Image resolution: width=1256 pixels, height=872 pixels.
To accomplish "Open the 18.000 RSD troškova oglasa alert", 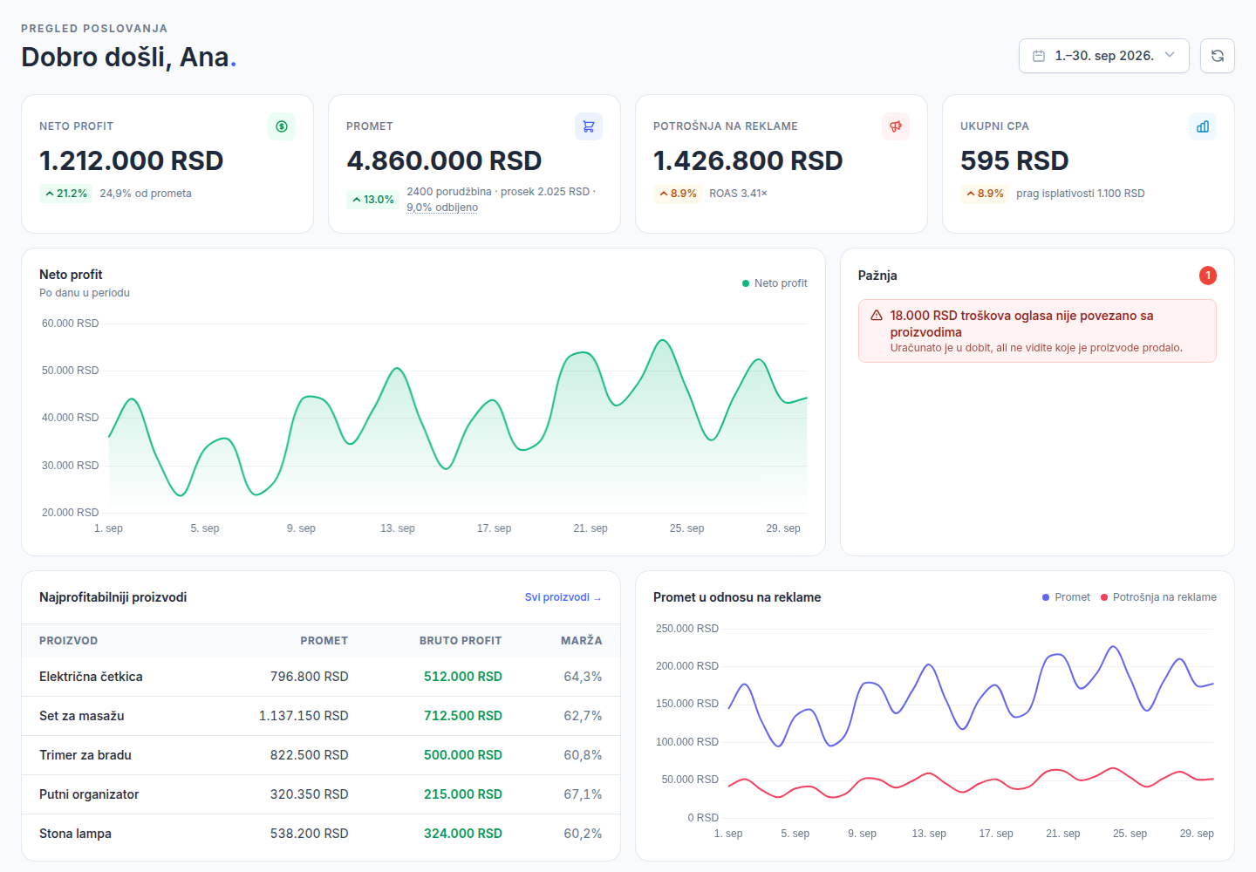I will point(1037,331).
